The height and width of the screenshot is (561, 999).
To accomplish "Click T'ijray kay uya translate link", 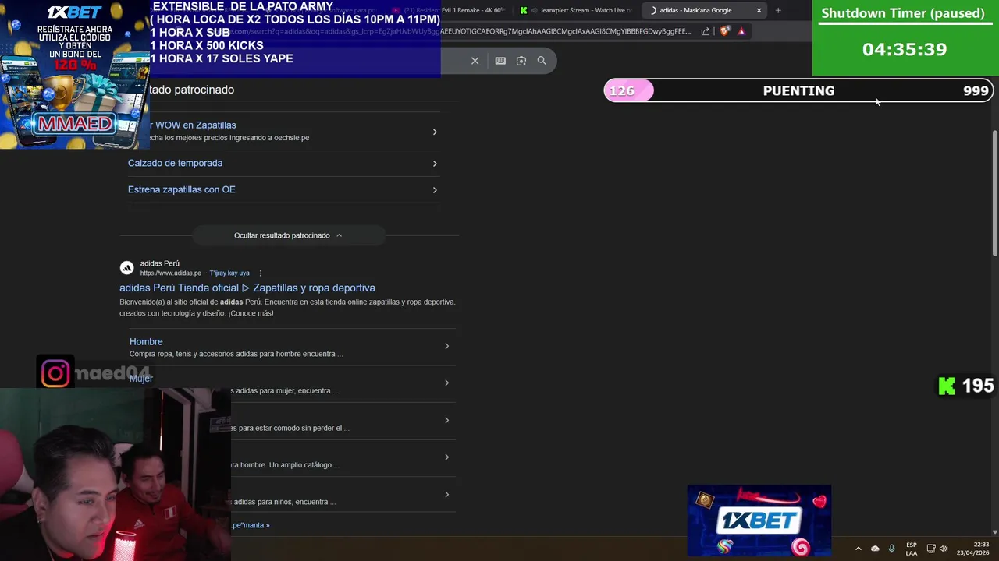I will point(229,273).
